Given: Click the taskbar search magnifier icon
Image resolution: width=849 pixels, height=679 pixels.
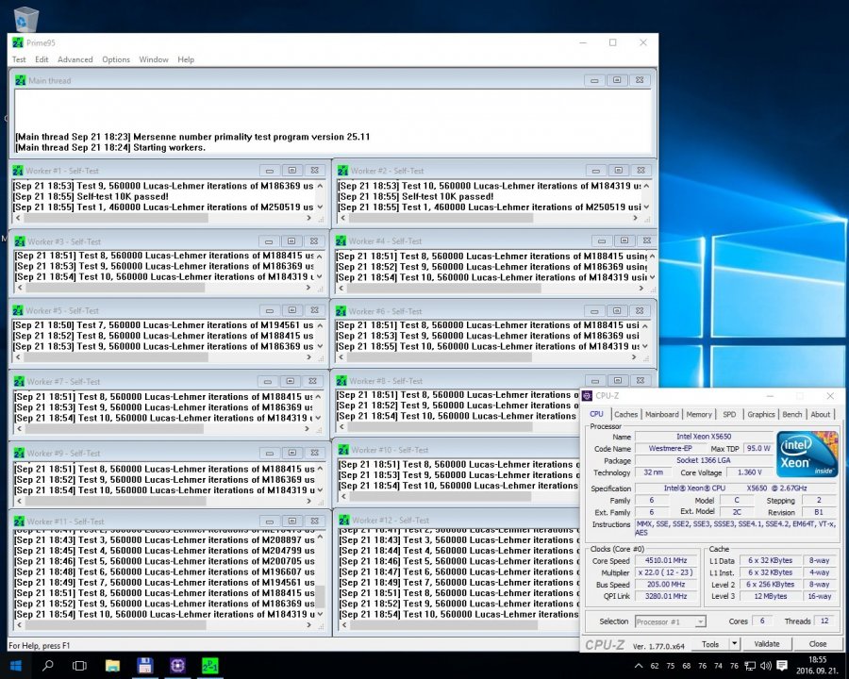Looking at the screenshot, I should pyautogui.click(x=47, y=666).
